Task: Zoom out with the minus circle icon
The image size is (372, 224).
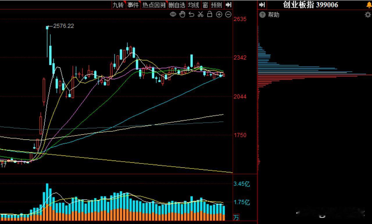Action: point(228,14)
